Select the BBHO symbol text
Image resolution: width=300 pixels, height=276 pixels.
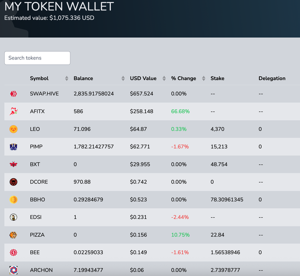point(37,200)
